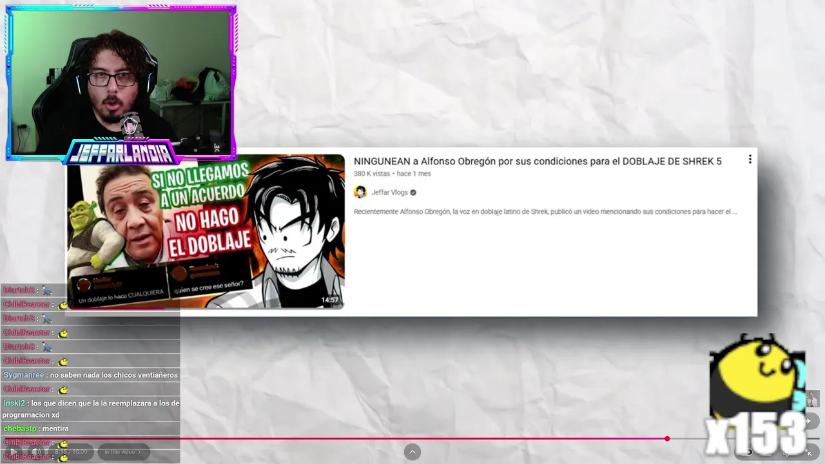Open the 'In this video' chapters chip
Screen dimensions: 825x464
[x=123, y=452]
